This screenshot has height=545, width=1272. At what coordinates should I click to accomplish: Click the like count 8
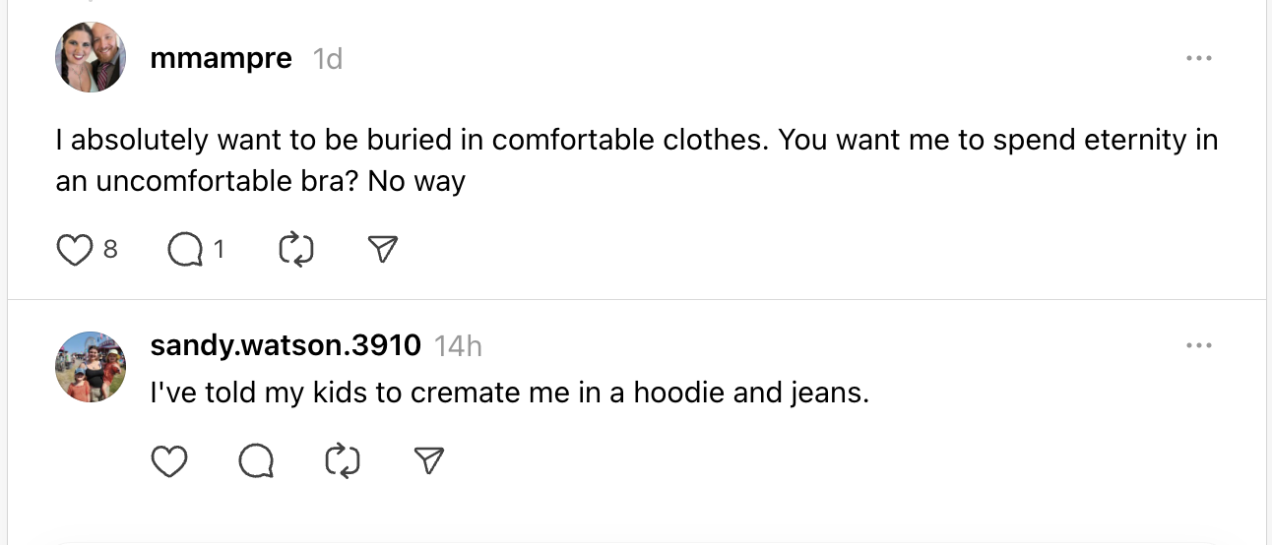click(110, 250)
